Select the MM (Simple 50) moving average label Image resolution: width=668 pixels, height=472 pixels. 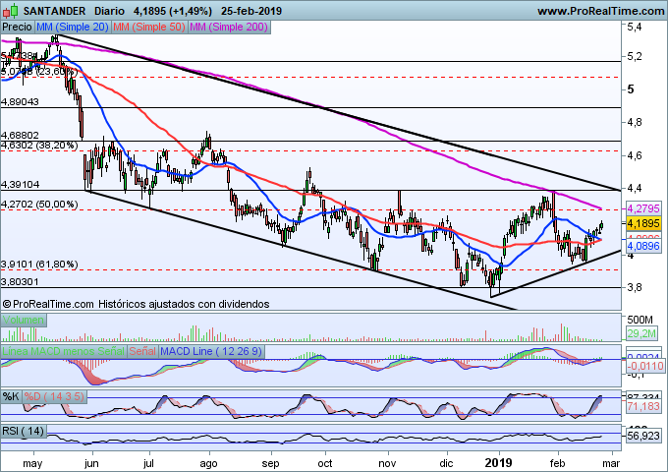tap(149, 28)
